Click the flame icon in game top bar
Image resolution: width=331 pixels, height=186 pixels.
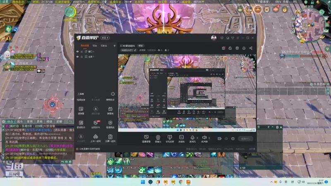[284, 9]
